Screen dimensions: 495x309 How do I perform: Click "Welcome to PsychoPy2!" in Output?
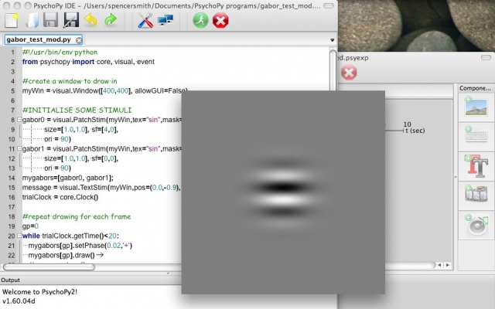click(39, 292)
